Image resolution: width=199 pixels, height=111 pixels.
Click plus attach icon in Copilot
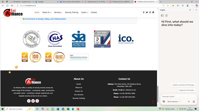(x=189, y=101)
